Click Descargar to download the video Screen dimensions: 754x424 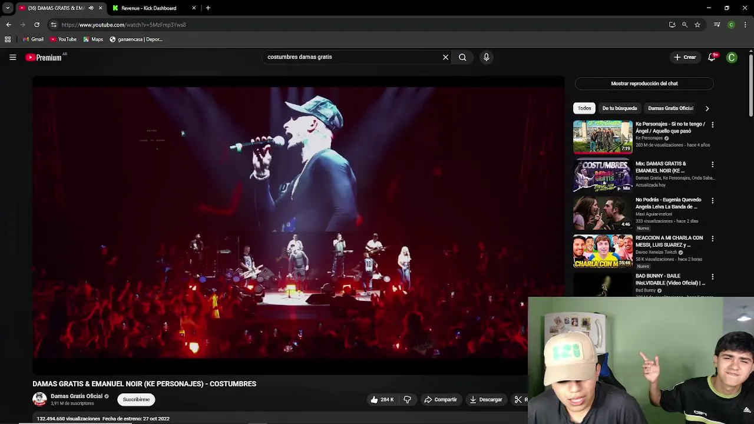pos(486,399)
